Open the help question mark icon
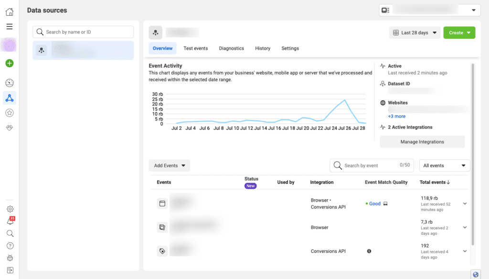489x279 pixels. (x=10, y=246)
